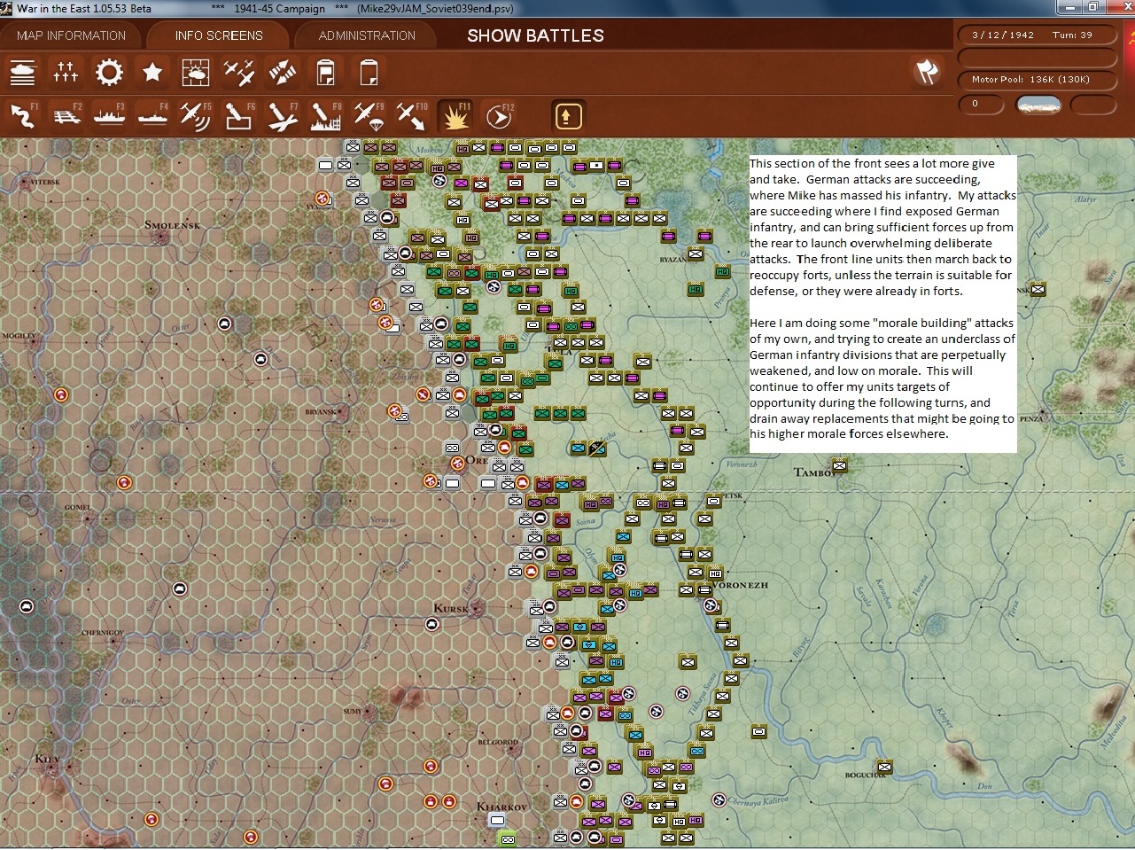Switch to the Administration tab

[x=367, y=35]
